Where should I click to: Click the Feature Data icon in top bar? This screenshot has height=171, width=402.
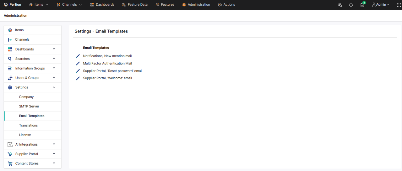point(124,5)
